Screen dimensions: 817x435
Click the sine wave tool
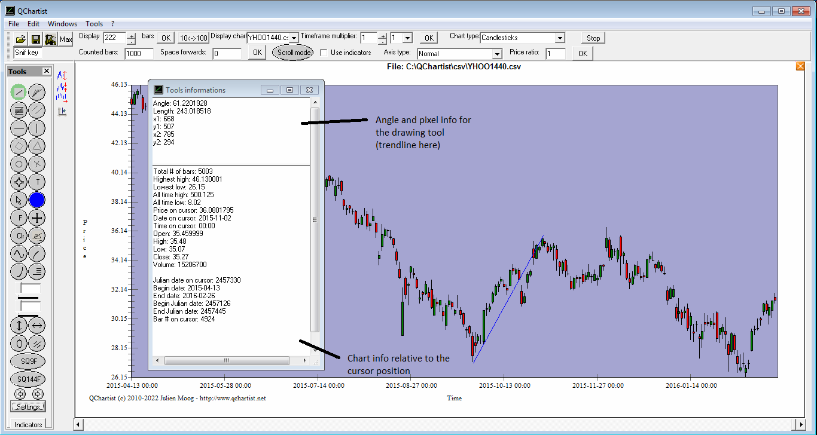19,253
